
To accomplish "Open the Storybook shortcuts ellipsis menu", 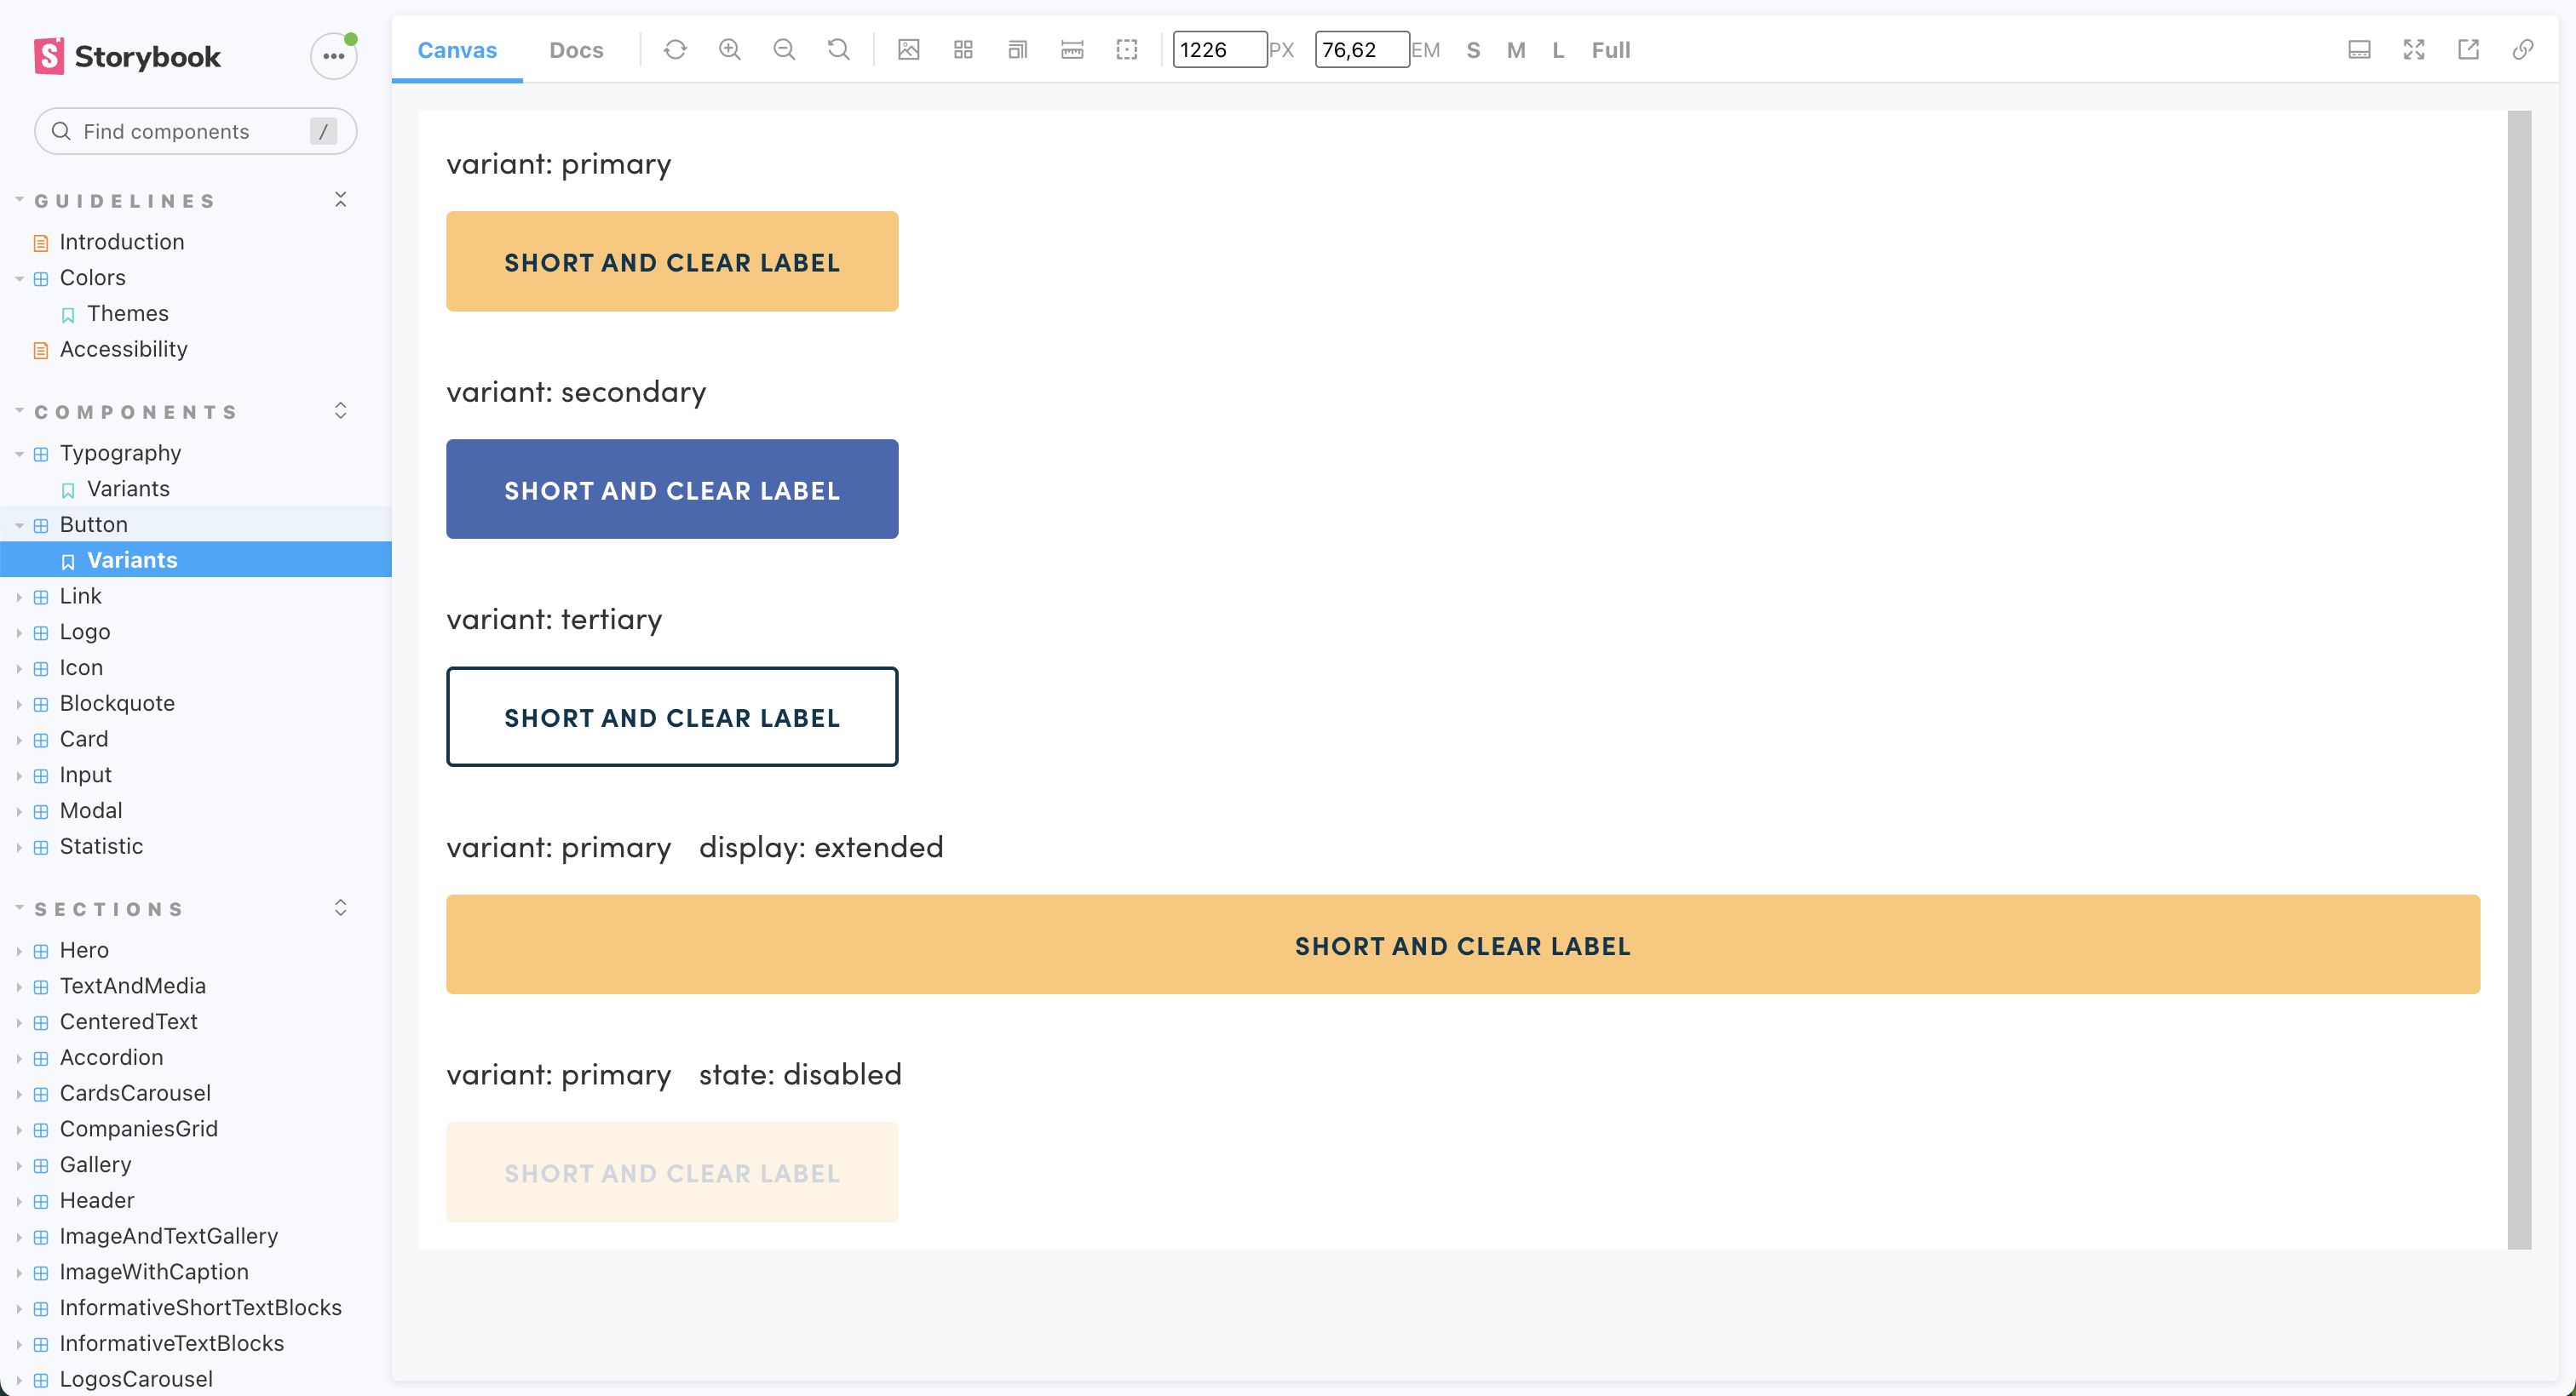I will [333, 56].
